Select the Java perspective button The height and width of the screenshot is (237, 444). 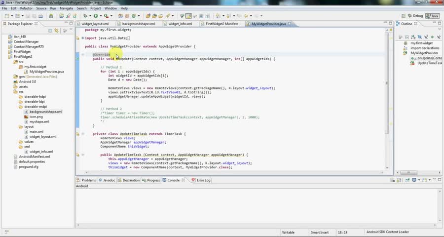(433, 16)
